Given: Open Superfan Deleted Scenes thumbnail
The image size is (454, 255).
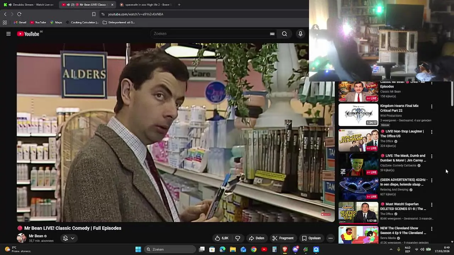Looking at the screenshot, I should [x=358, y=213].
